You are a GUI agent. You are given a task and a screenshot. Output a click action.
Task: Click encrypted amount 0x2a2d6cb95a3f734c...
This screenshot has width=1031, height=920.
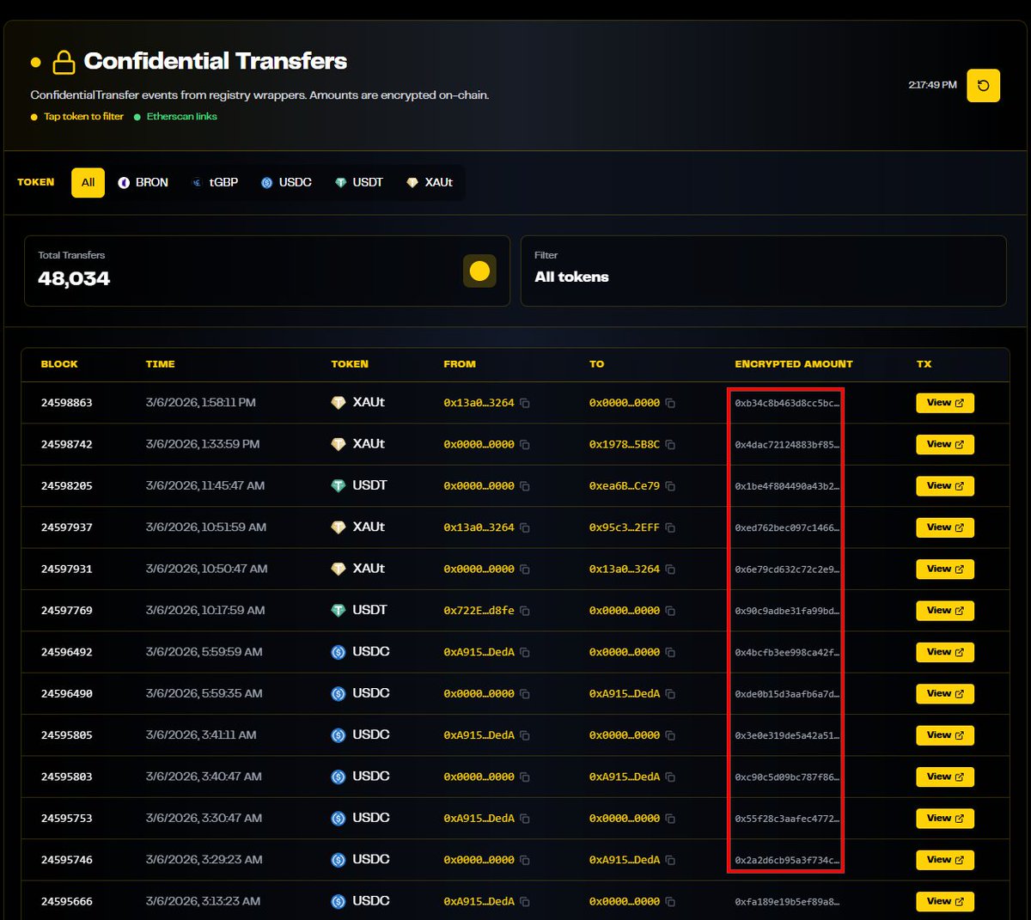click(x=787, y=860)
